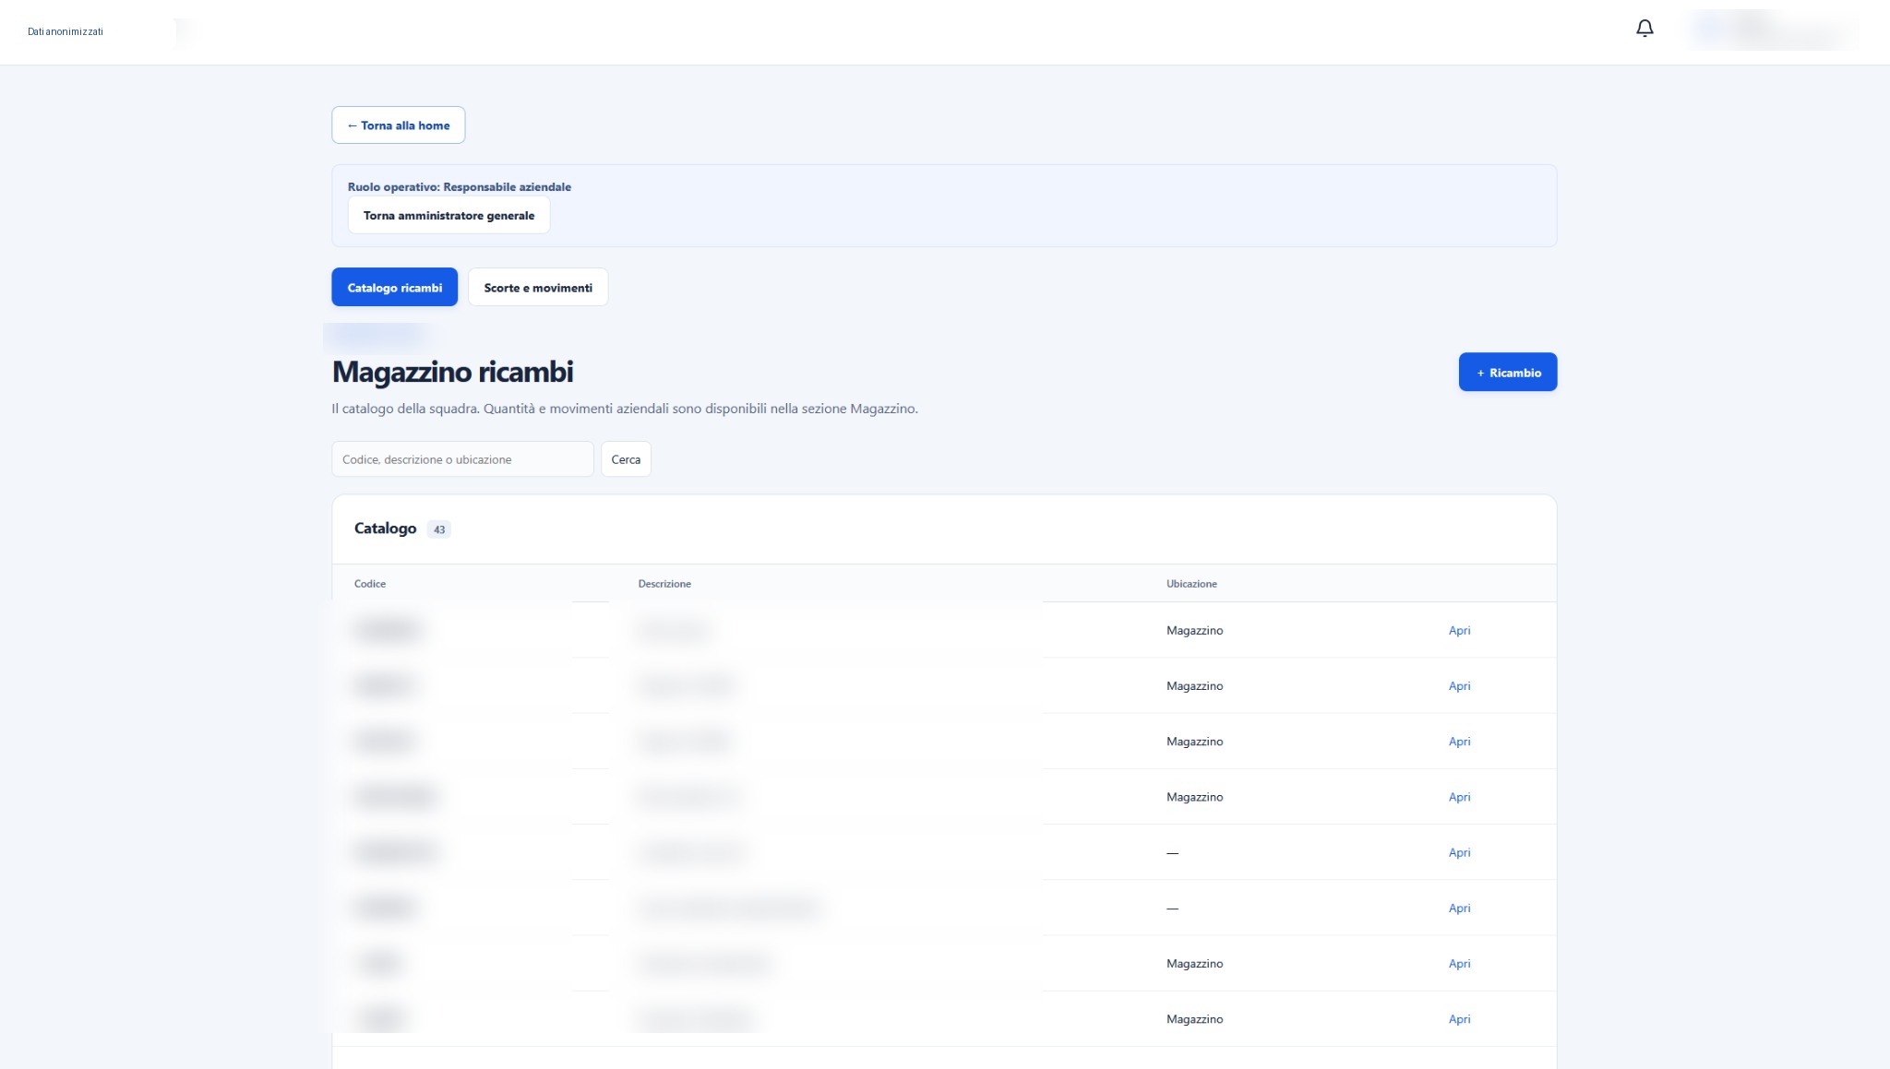The width and height of the screenshot is (1890, 1069).
Task: Open the fourth catalog row via Apri
Action: [1459, 797]
